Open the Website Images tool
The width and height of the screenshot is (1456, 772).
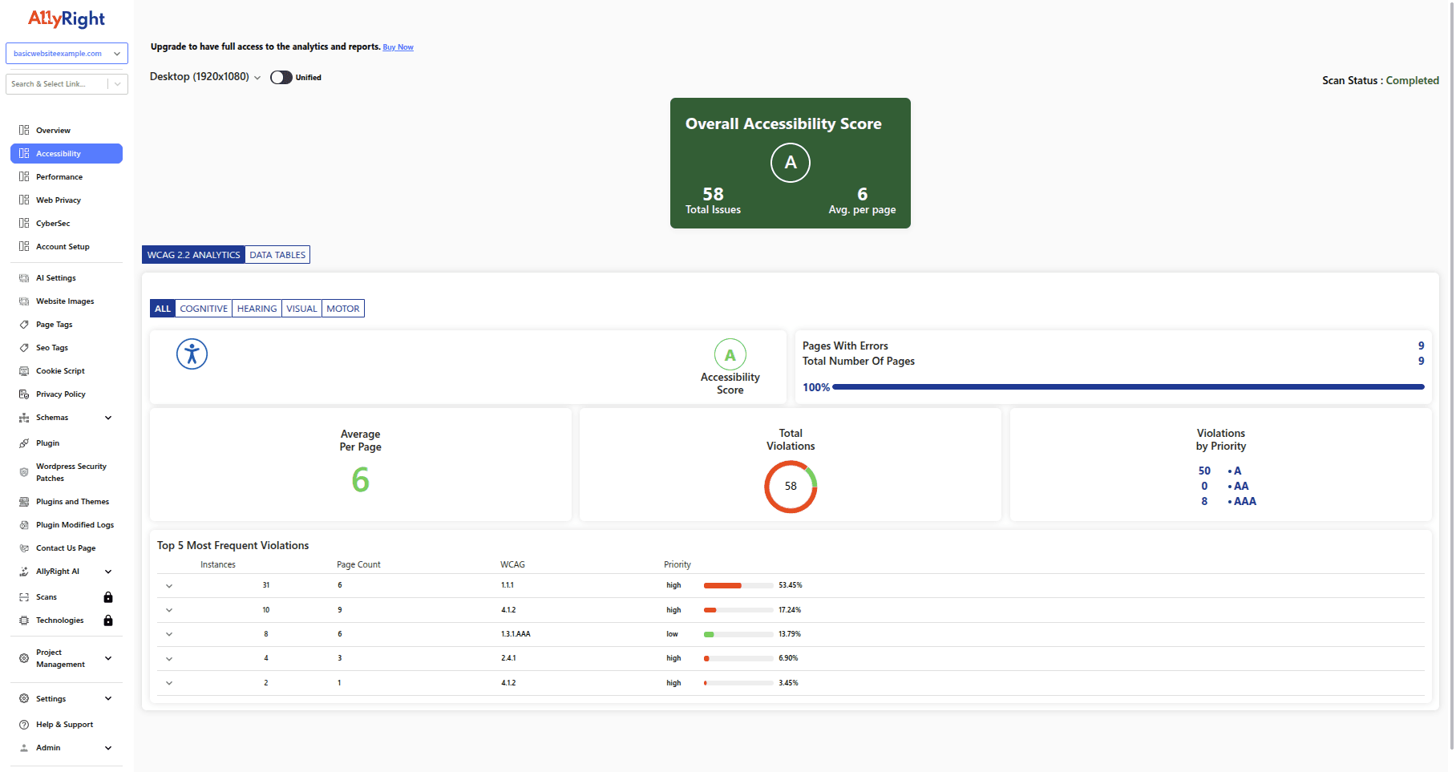tap(24, 301)
